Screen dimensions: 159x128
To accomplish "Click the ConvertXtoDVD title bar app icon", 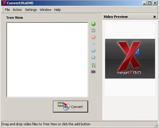I will click(4, 3).
